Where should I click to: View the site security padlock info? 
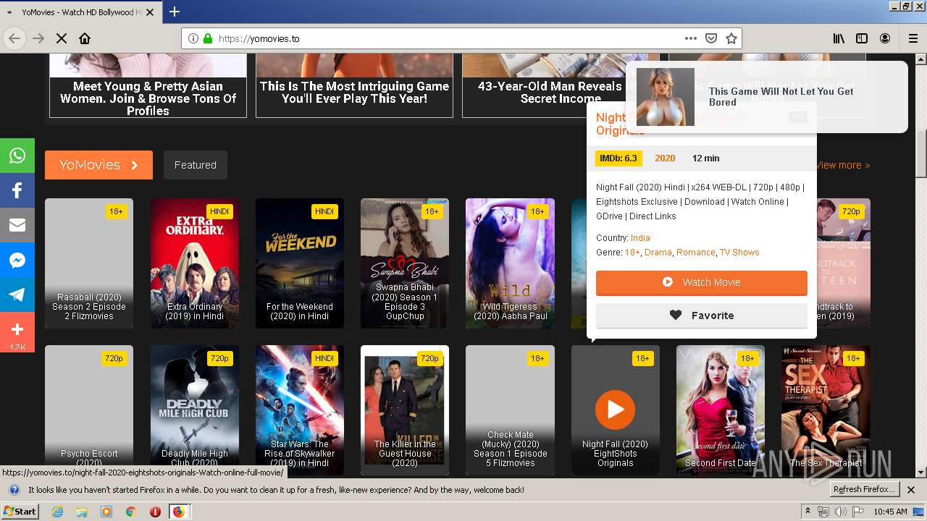point(208,38)
